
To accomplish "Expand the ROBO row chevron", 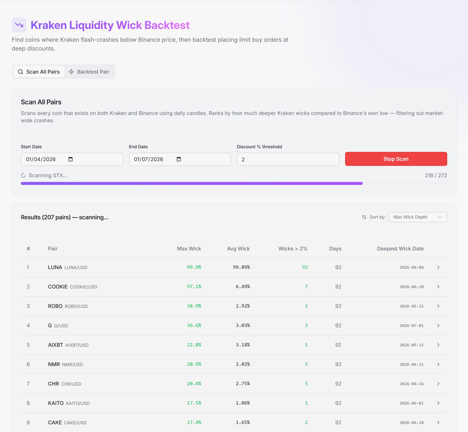I will tap(438, 306).
